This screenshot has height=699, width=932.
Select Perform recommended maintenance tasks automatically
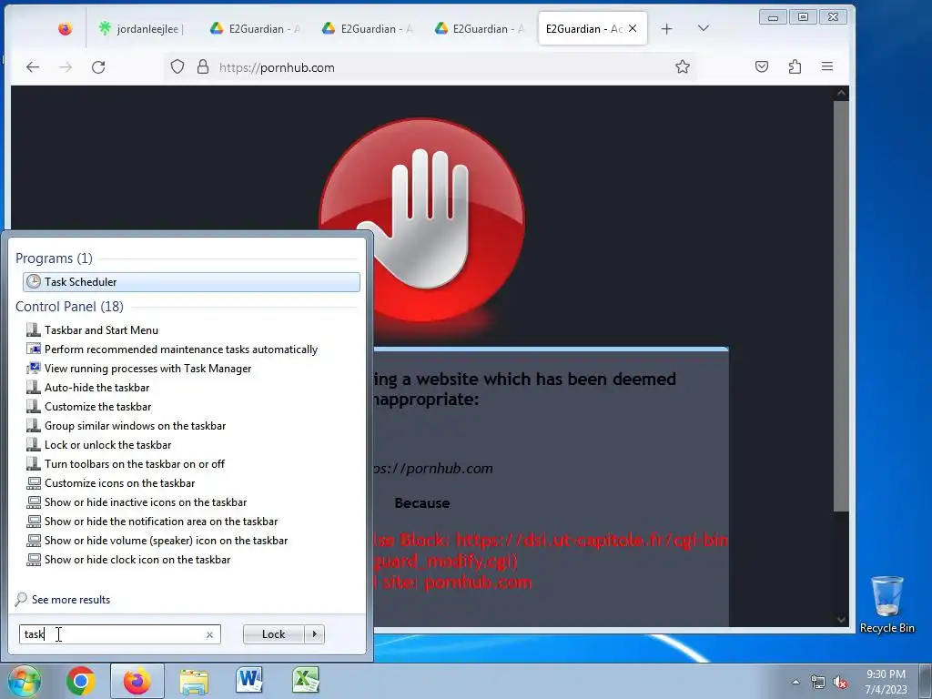(x=181, y=349)
